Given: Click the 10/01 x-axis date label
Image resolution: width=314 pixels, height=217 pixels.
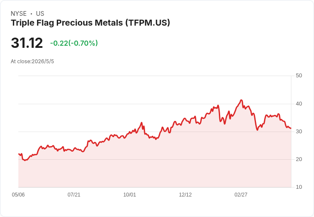Looking at the screenshot, I should pos(130,194).
